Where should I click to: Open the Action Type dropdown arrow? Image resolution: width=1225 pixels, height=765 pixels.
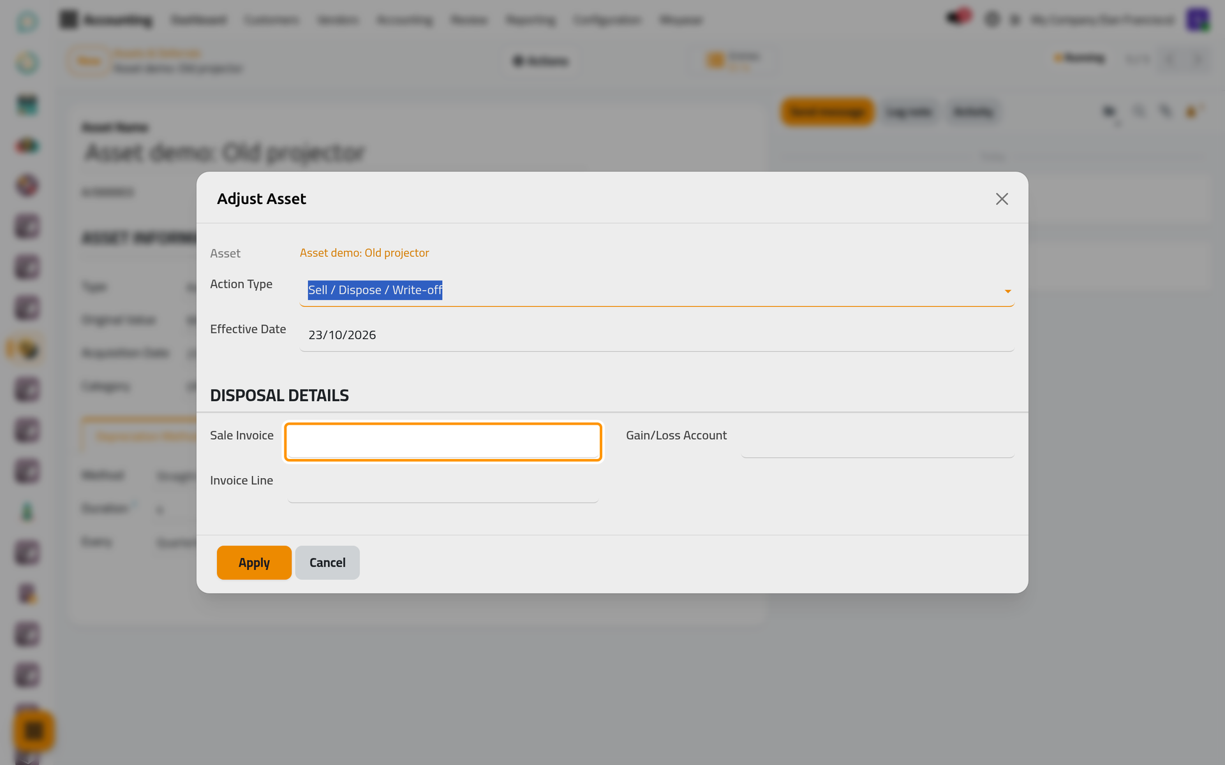1007,291
